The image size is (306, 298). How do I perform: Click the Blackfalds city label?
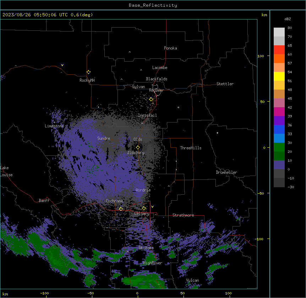pos(157,79)
